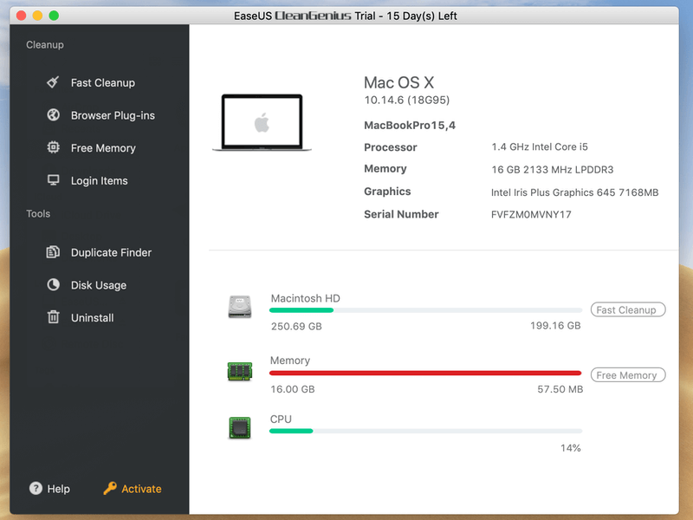693x520 pixels.
Task: Minimize the window with yellow button
Action: click(x=37, y=16)
